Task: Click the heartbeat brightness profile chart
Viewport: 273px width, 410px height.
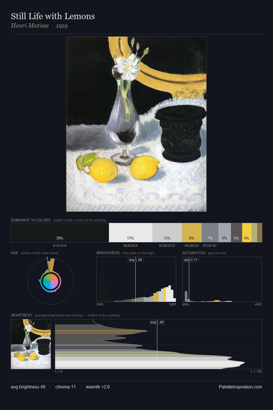Action: coord(159,344)
